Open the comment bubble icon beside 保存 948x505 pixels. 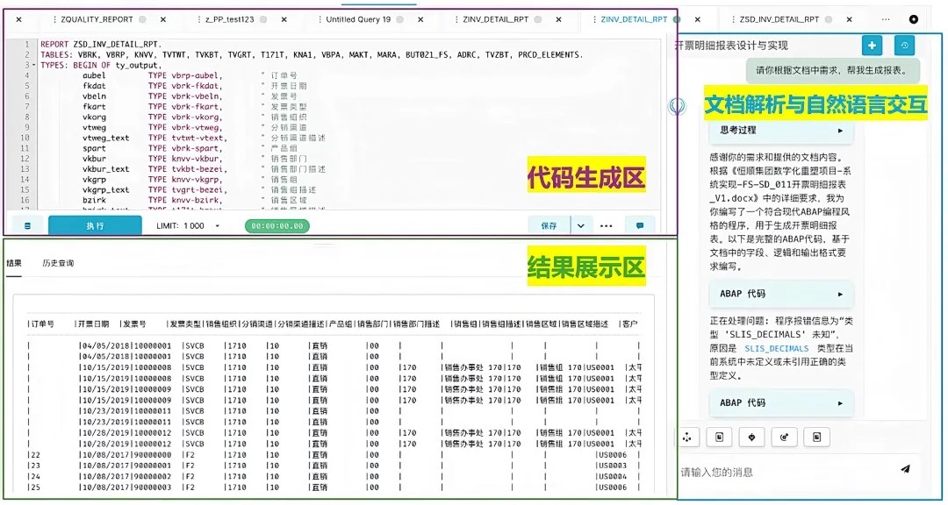point(640,225)
